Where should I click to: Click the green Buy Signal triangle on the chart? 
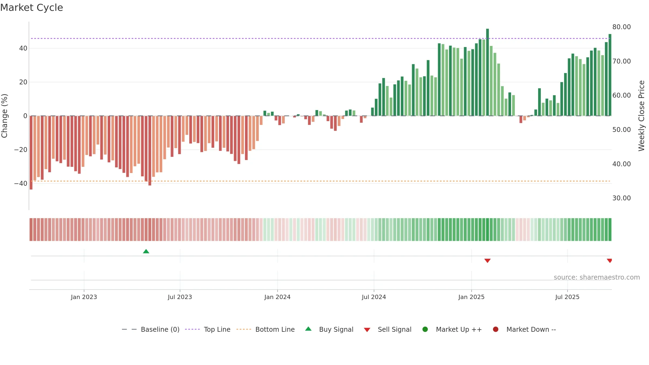coord(146,251)
